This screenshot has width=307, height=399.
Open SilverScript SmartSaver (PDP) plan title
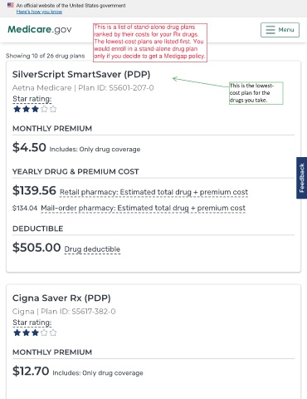tap(81, 74)
